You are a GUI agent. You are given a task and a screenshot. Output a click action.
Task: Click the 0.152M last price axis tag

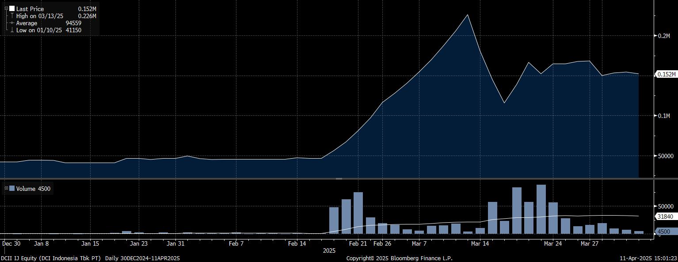[x=666, y=74]
